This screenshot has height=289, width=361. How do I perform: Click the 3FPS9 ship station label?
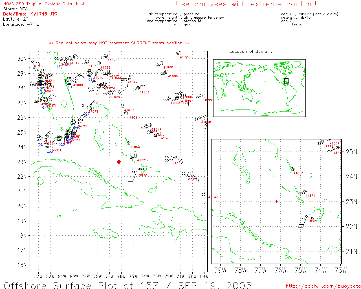pos(177,163)
